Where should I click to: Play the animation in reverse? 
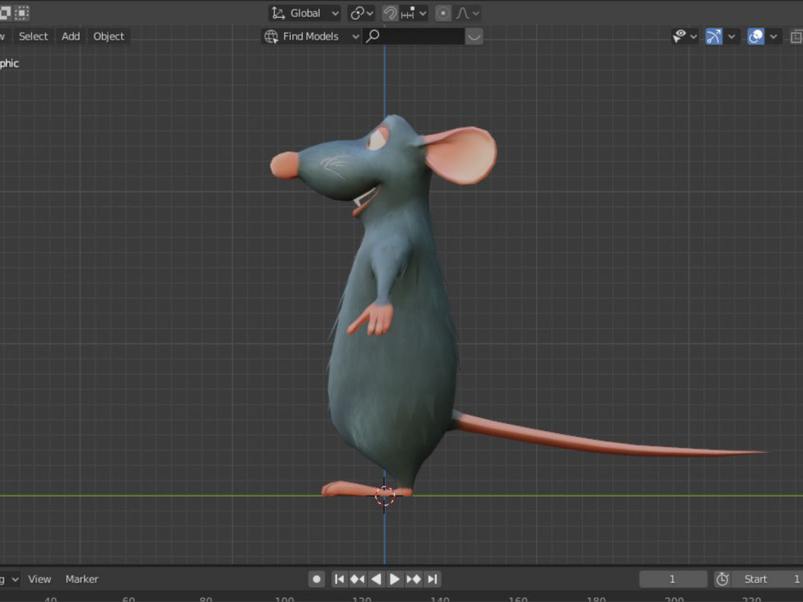point(376,579)
